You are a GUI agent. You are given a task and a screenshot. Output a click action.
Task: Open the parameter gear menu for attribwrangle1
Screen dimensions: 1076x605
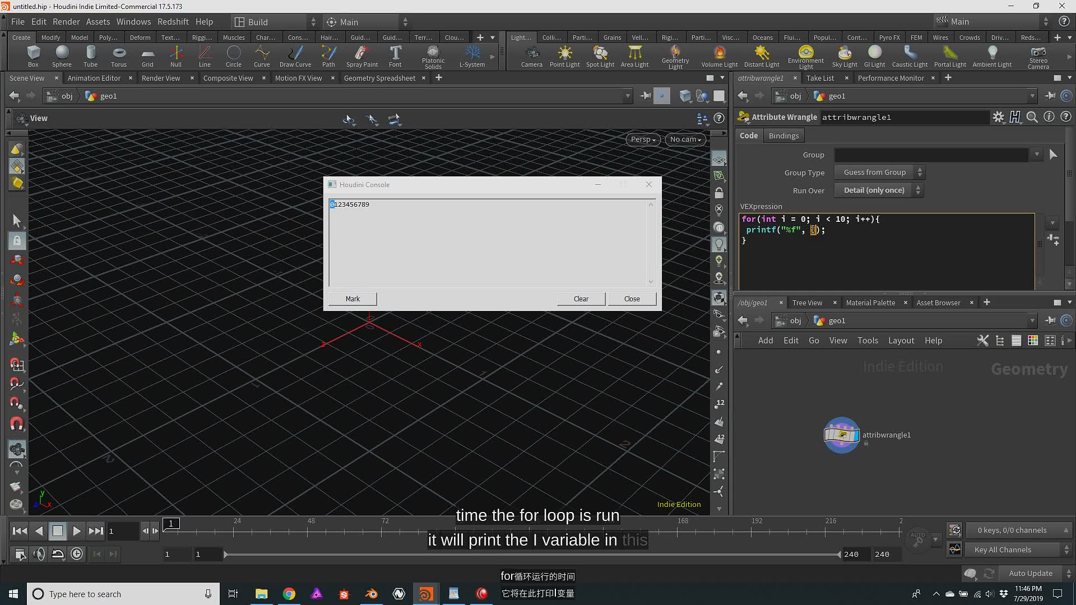click(998, 117)
